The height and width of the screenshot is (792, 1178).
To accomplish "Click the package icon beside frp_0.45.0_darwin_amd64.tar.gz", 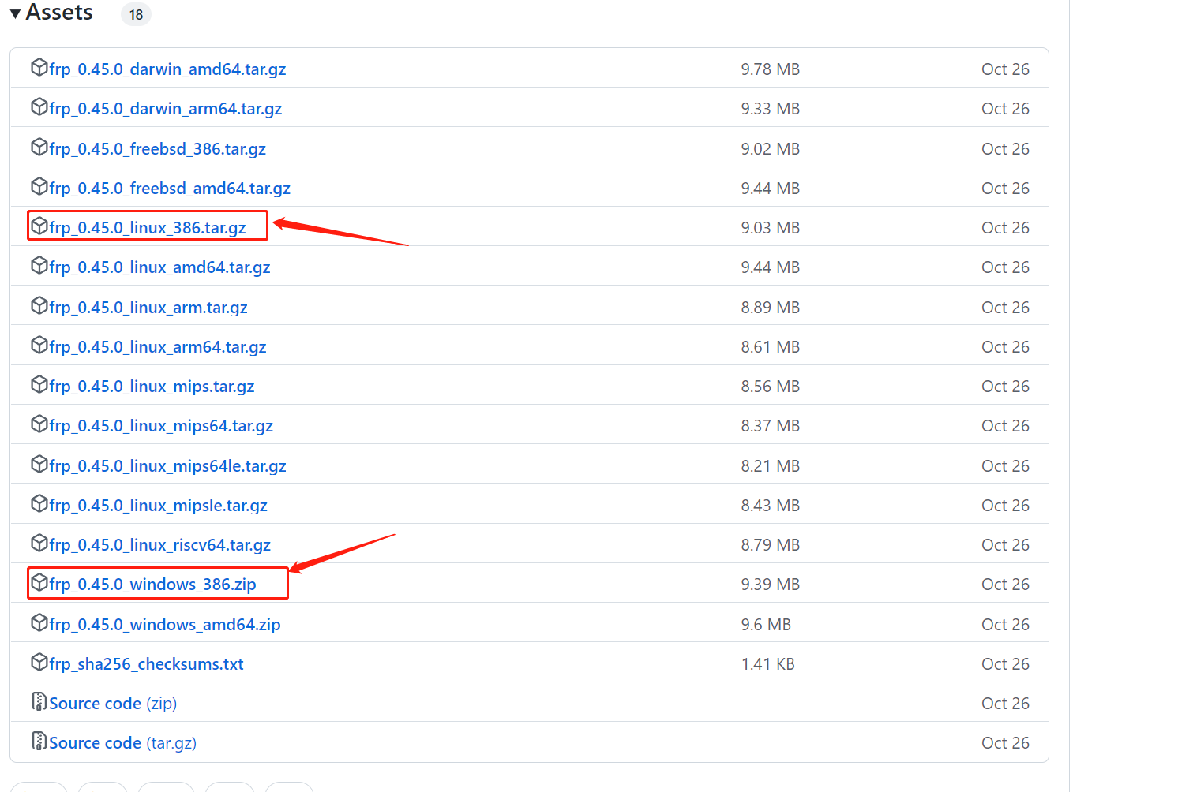I will (39, 67).
